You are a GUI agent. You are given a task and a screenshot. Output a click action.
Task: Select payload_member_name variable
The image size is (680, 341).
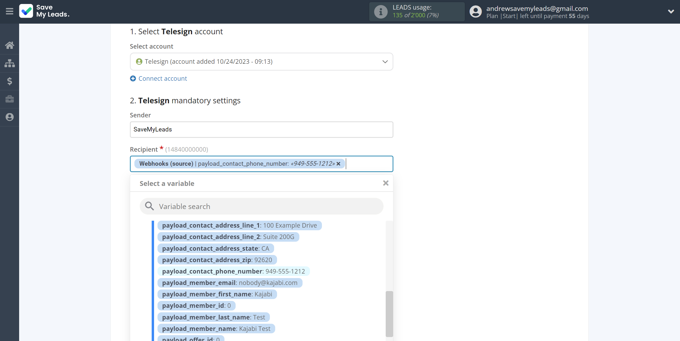click(216, 329)
